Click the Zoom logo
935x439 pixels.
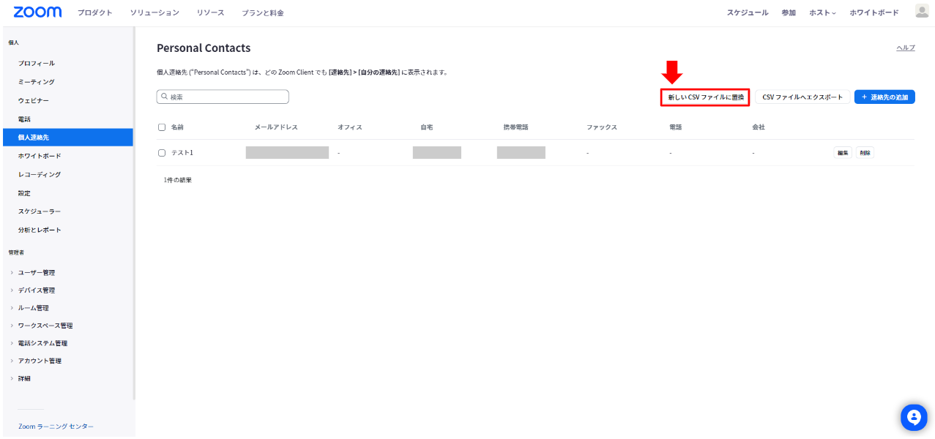(37, 12)
